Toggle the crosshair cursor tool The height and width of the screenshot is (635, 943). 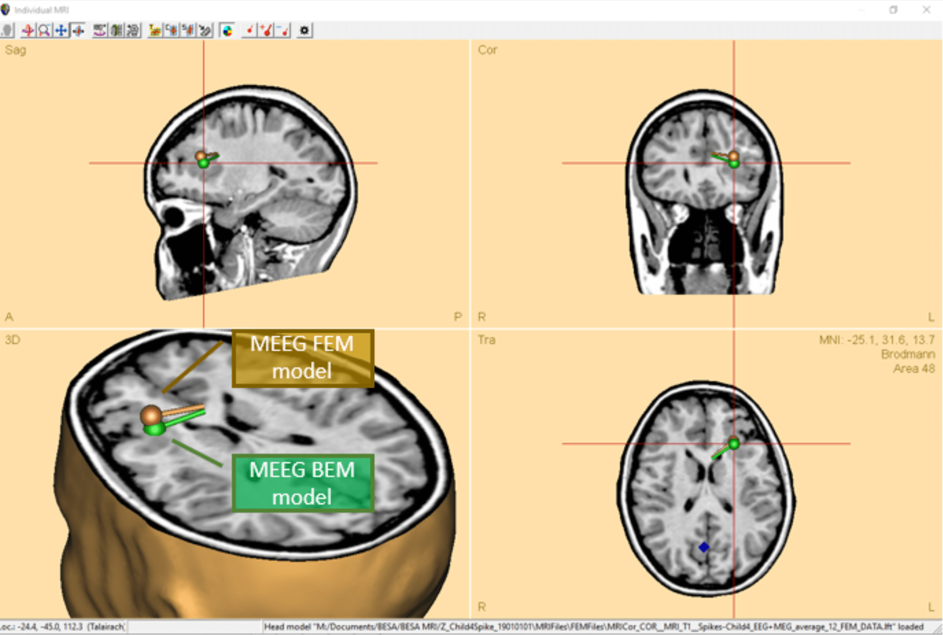(78, 31)
